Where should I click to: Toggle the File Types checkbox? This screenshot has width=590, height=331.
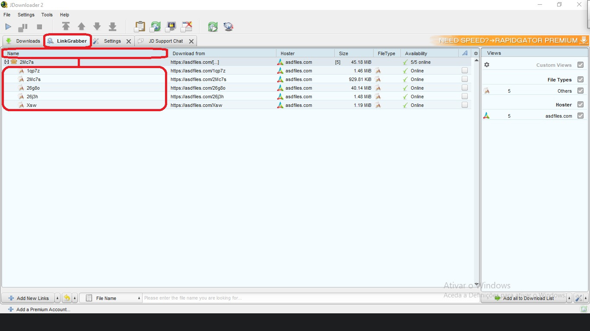(580, 79)
